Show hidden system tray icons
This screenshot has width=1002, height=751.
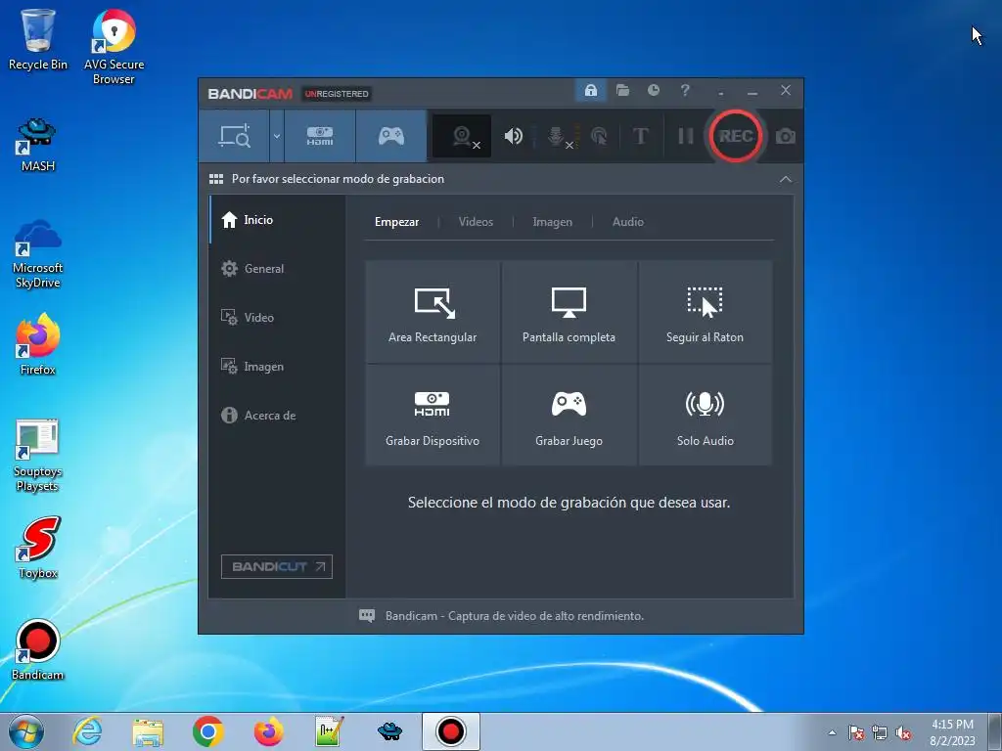pyautogui.click(x=832, y=732)
